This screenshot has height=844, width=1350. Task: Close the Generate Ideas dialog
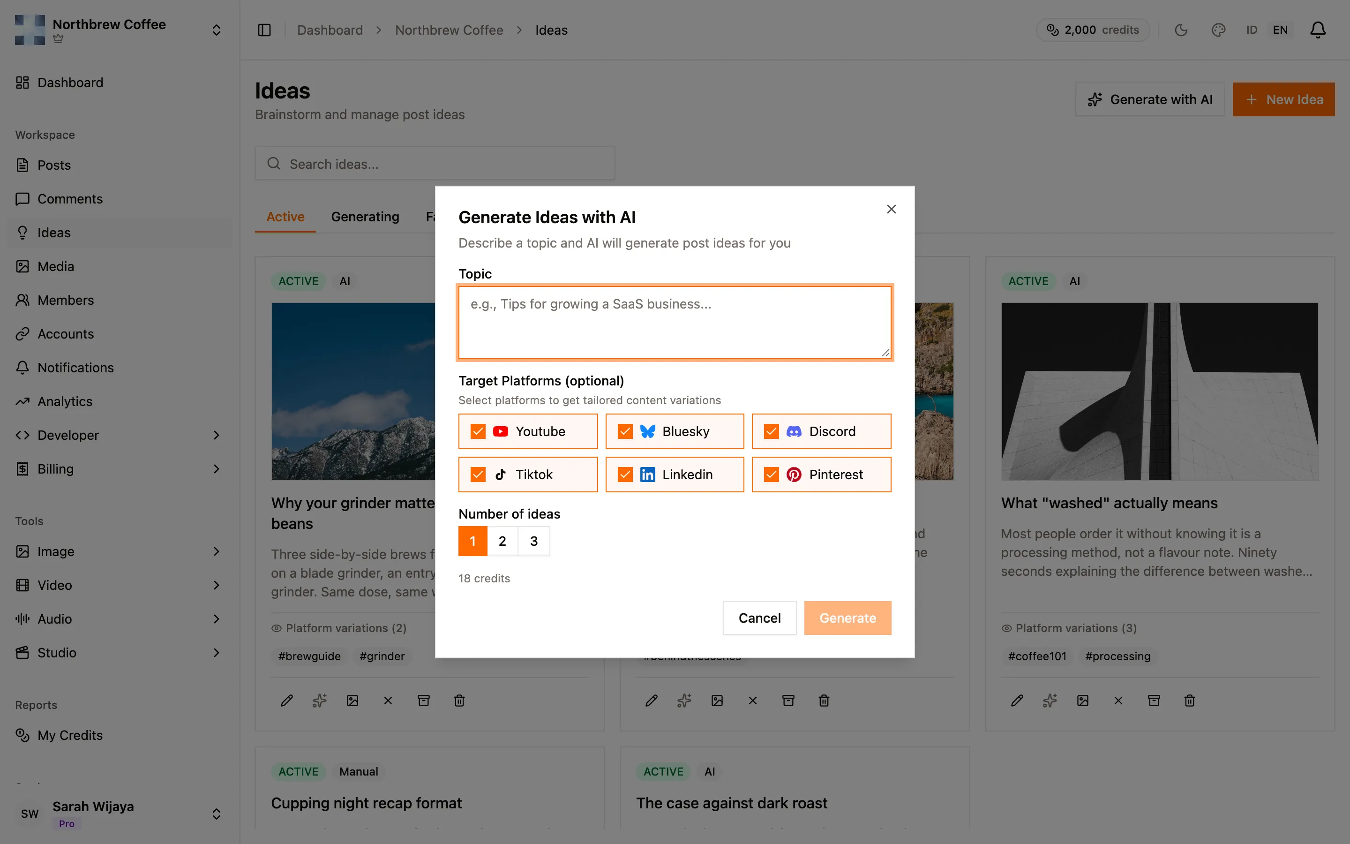click(x=891, y=209)
